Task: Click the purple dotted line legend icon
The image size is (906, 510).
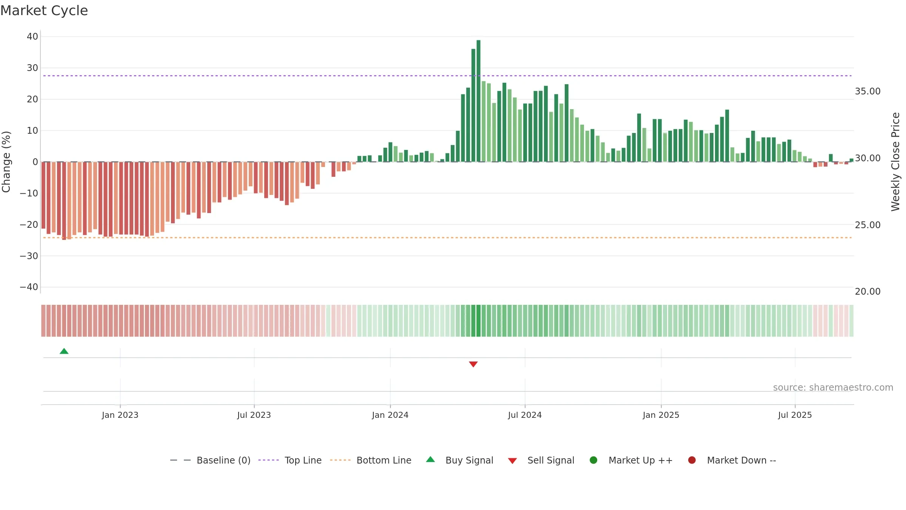Action: click(x=268, y=460)
